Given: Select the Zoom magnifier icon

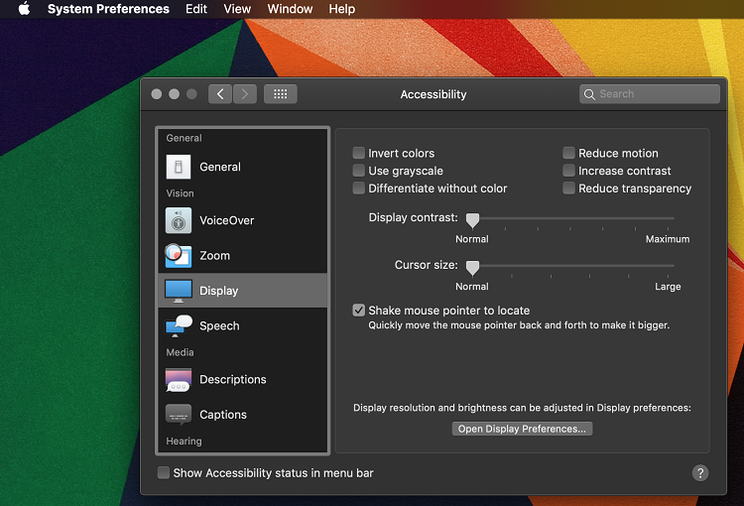Looking at the screenshot, I should click(x=179, y=256).
